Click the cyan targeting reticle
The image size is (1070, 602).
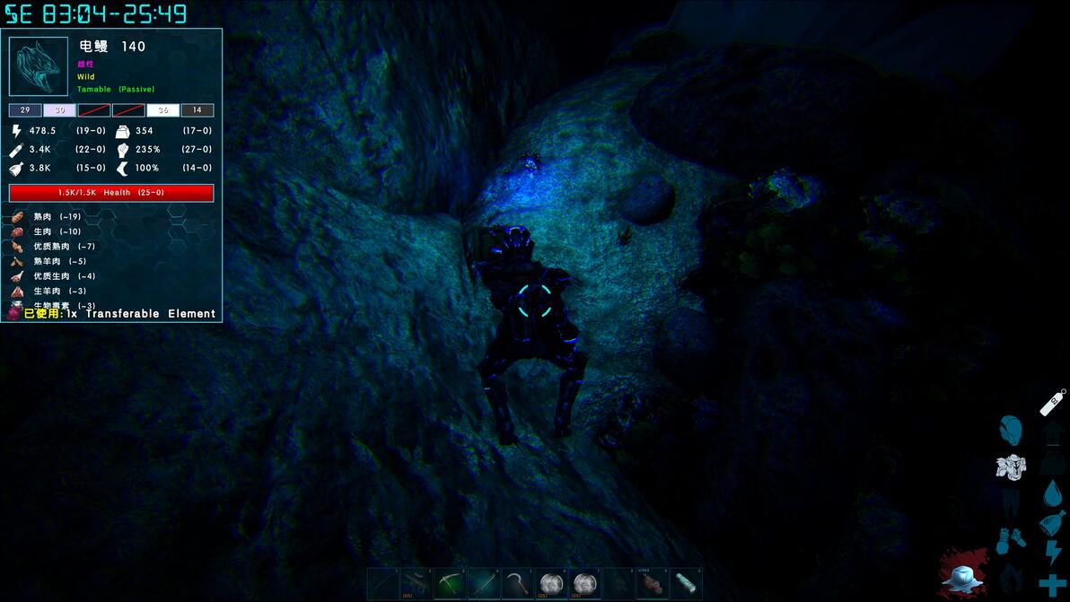[534, 301]
